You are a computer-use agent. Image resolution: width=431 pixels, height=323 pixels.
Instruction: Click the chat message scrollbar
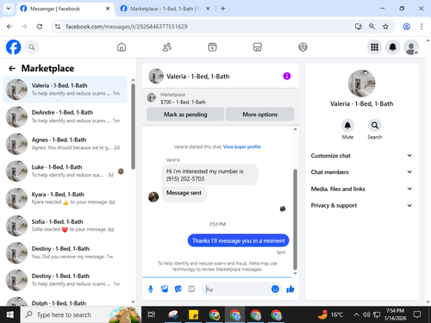(x=295, y=219)
